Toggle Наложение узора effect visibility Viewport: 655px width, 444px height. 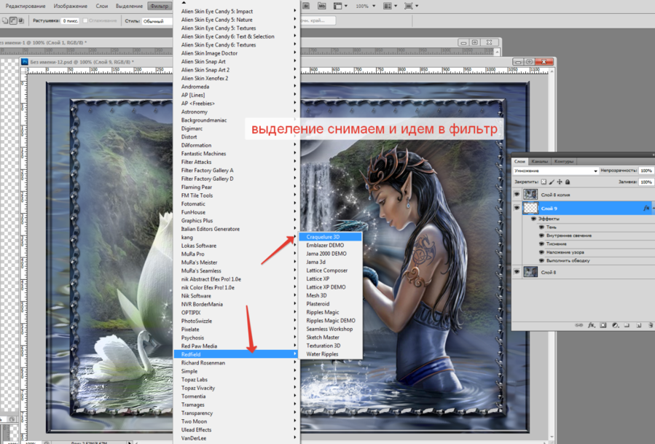pyautogui.click(x=541, y=252)
